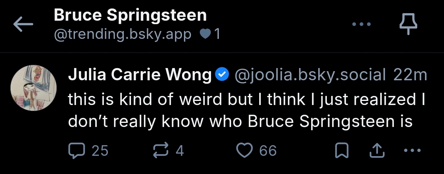Screen dimensions: 444x174
Task: Open feed options menu in header
Action: [x=361, y=24]
